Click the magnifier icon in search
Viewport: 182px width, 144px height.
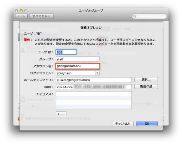[135, 16]
